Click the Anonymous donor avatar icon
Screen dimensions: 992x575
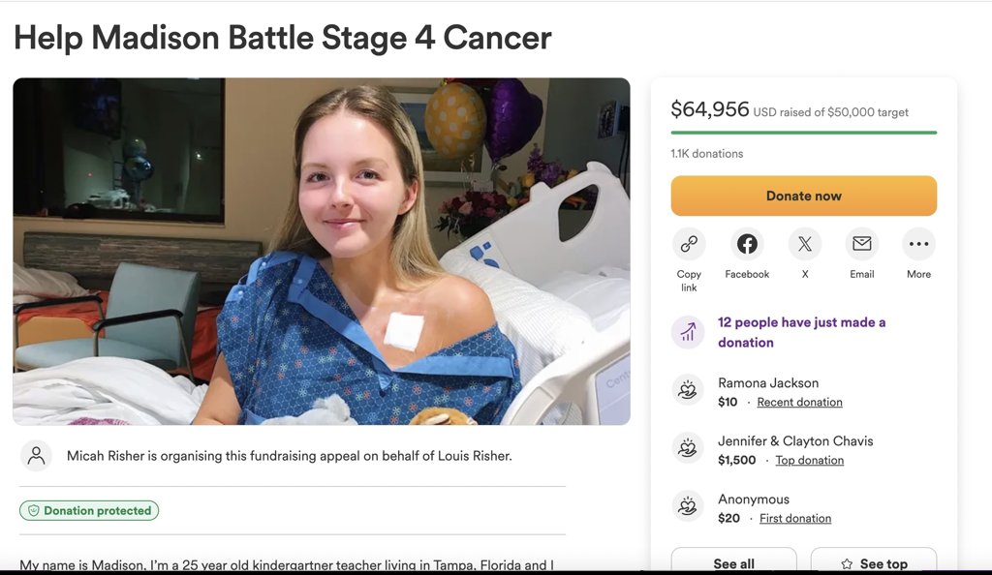(688, 506)
